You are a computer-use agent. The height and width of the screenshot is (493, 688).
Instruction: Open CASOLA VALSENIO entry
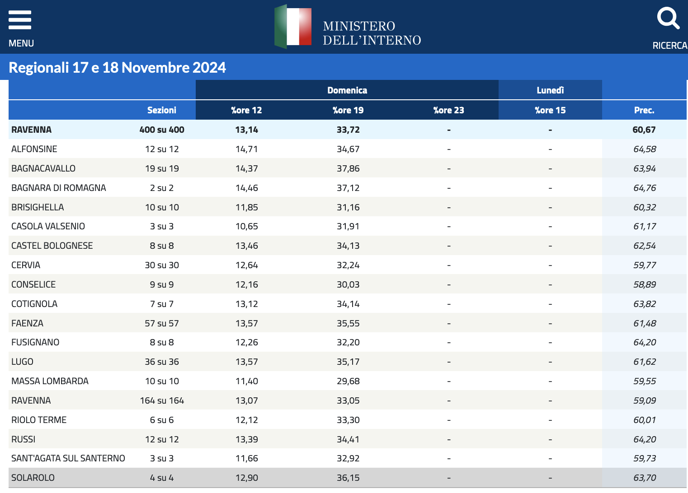point(48,226)
